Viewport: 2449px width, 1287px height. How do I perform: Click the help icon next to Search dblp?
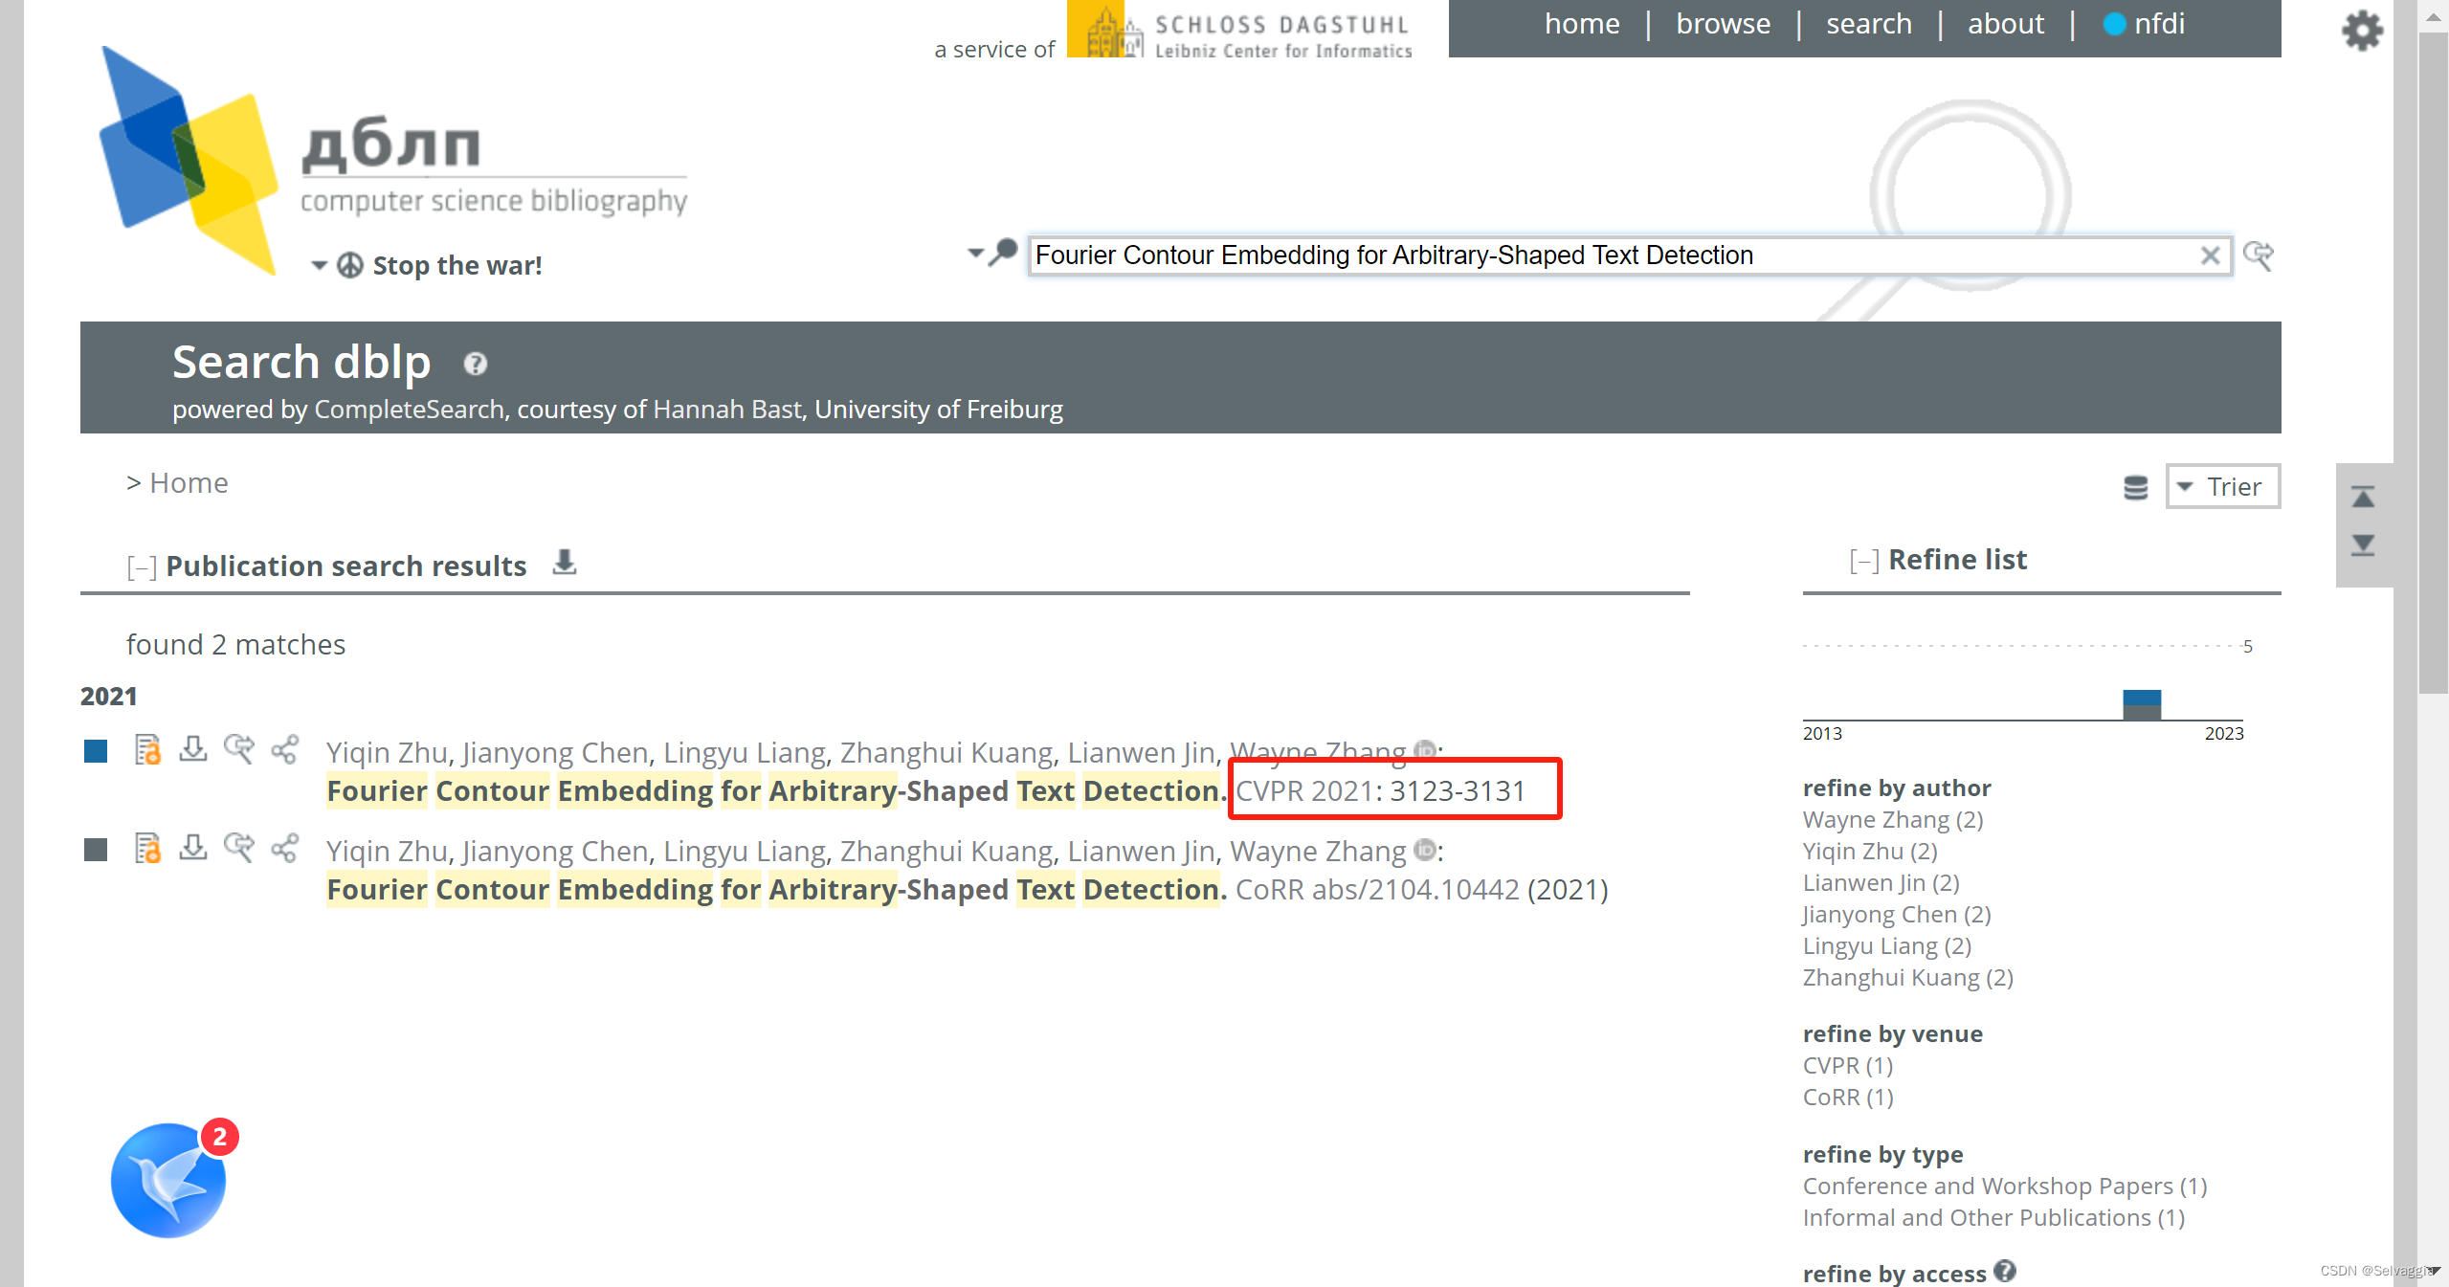pos(475,365)
